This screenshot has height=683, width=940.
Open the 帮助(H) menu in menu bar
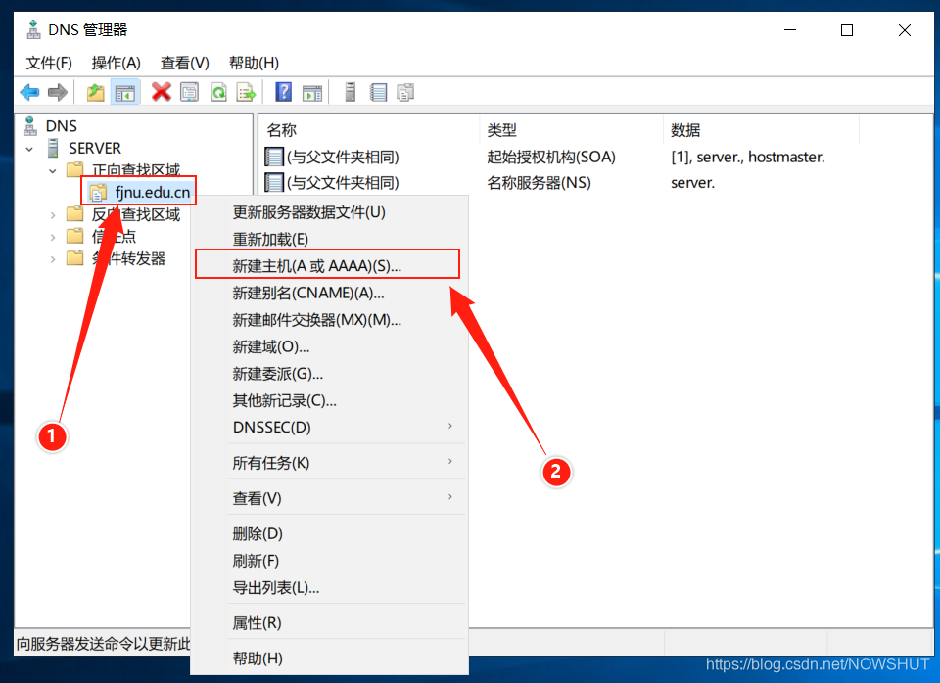coord(254,63)
